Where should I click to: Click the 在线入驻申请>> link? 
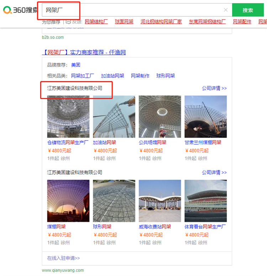click(63, 258)
